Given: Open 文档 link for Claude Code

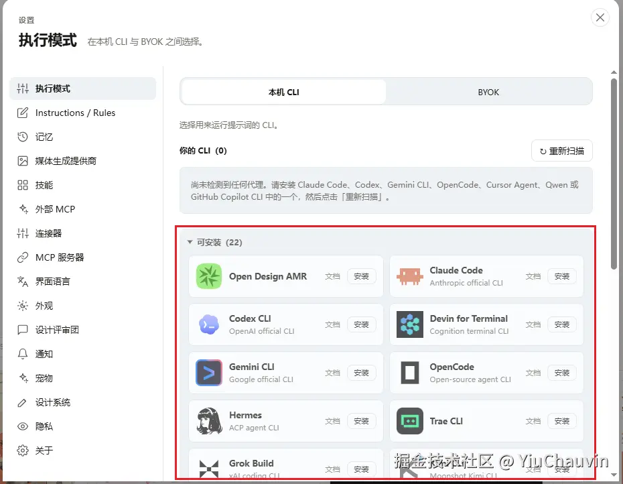Looking at the screenshot, I should click(x=533, y=276).
